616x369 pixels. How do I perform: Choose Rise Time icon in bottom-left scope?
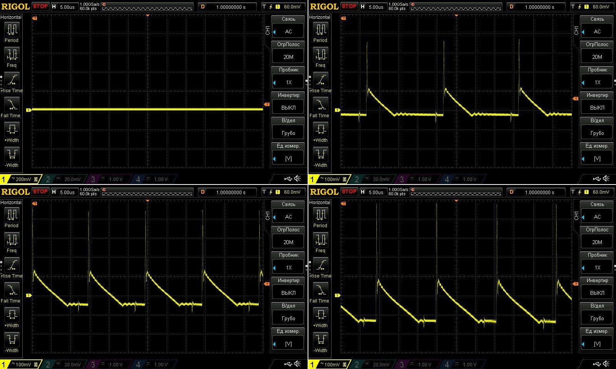point(12,265)
